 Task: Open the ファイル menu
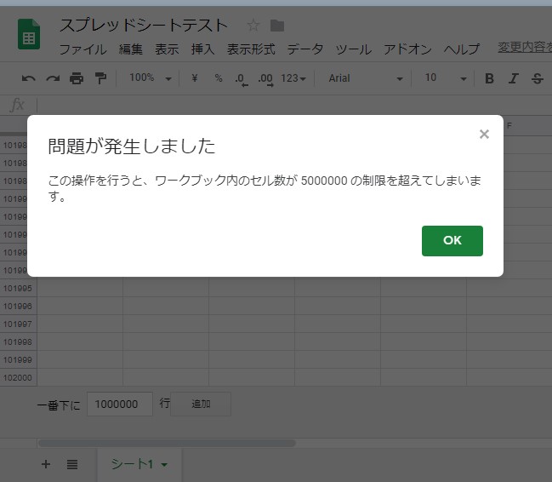click(x=83, y=49)
